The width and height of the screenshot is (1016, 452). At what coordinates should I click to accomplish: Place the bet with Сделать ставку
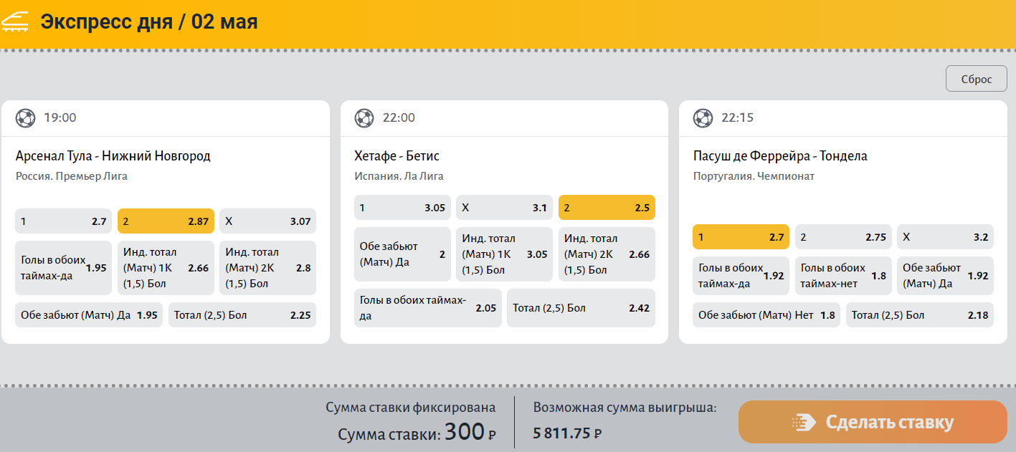pos(873,422)
